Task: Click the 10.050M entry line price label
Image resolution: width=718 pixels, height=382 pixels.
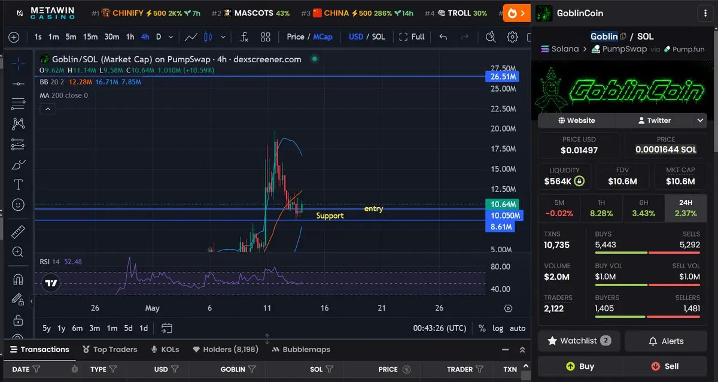Action: tap(504, 215)
